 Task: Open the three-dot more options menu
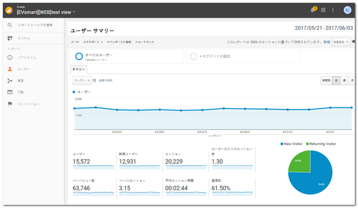[x=333, y=10]
